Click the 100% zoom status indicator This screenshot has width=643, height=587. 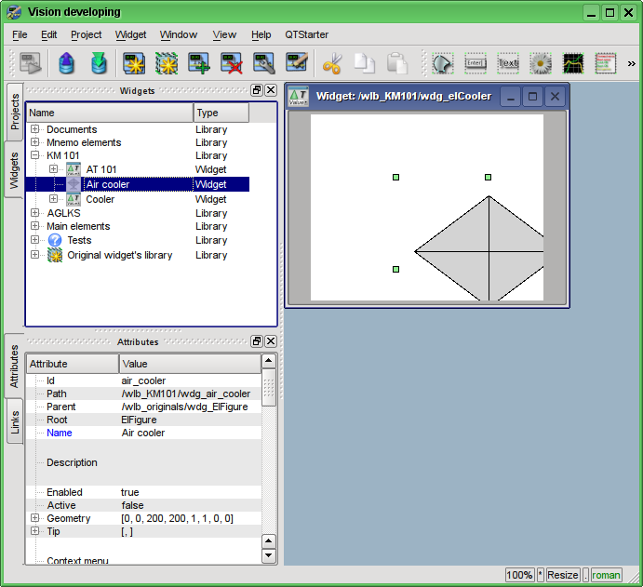coord(519,575)
